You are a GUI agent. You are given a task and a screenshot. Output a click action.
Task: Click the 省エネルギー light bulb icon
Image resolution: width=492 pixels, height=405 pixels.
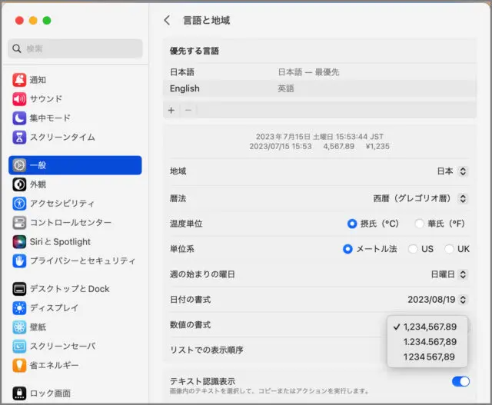19,365
